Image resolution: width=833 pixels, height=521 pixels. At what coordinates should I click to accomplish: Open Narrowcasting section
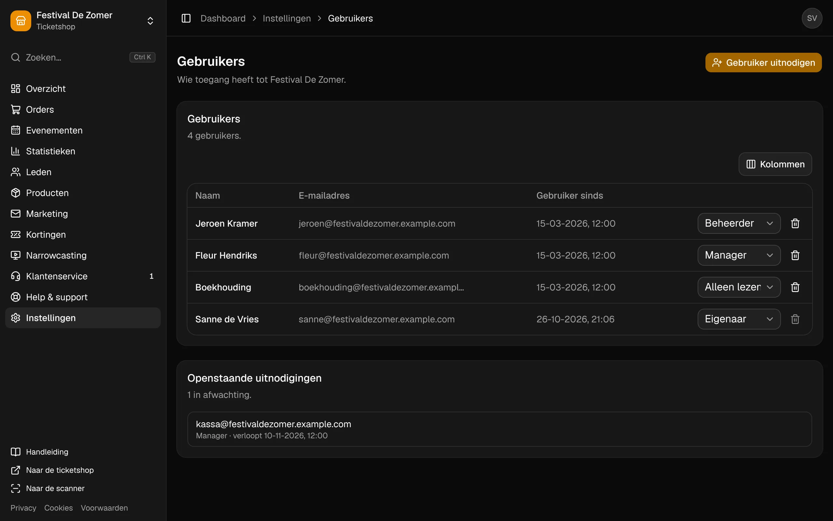pyautogui.click(x=83, y=255)
